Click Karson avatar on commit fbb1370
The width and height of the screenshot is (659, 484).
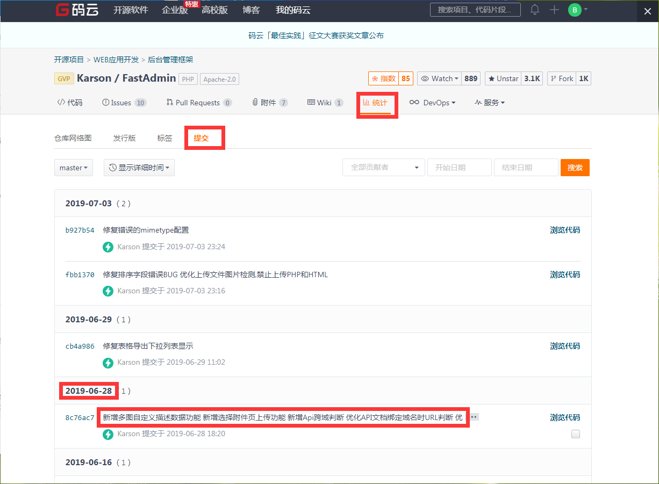[108, 291]
